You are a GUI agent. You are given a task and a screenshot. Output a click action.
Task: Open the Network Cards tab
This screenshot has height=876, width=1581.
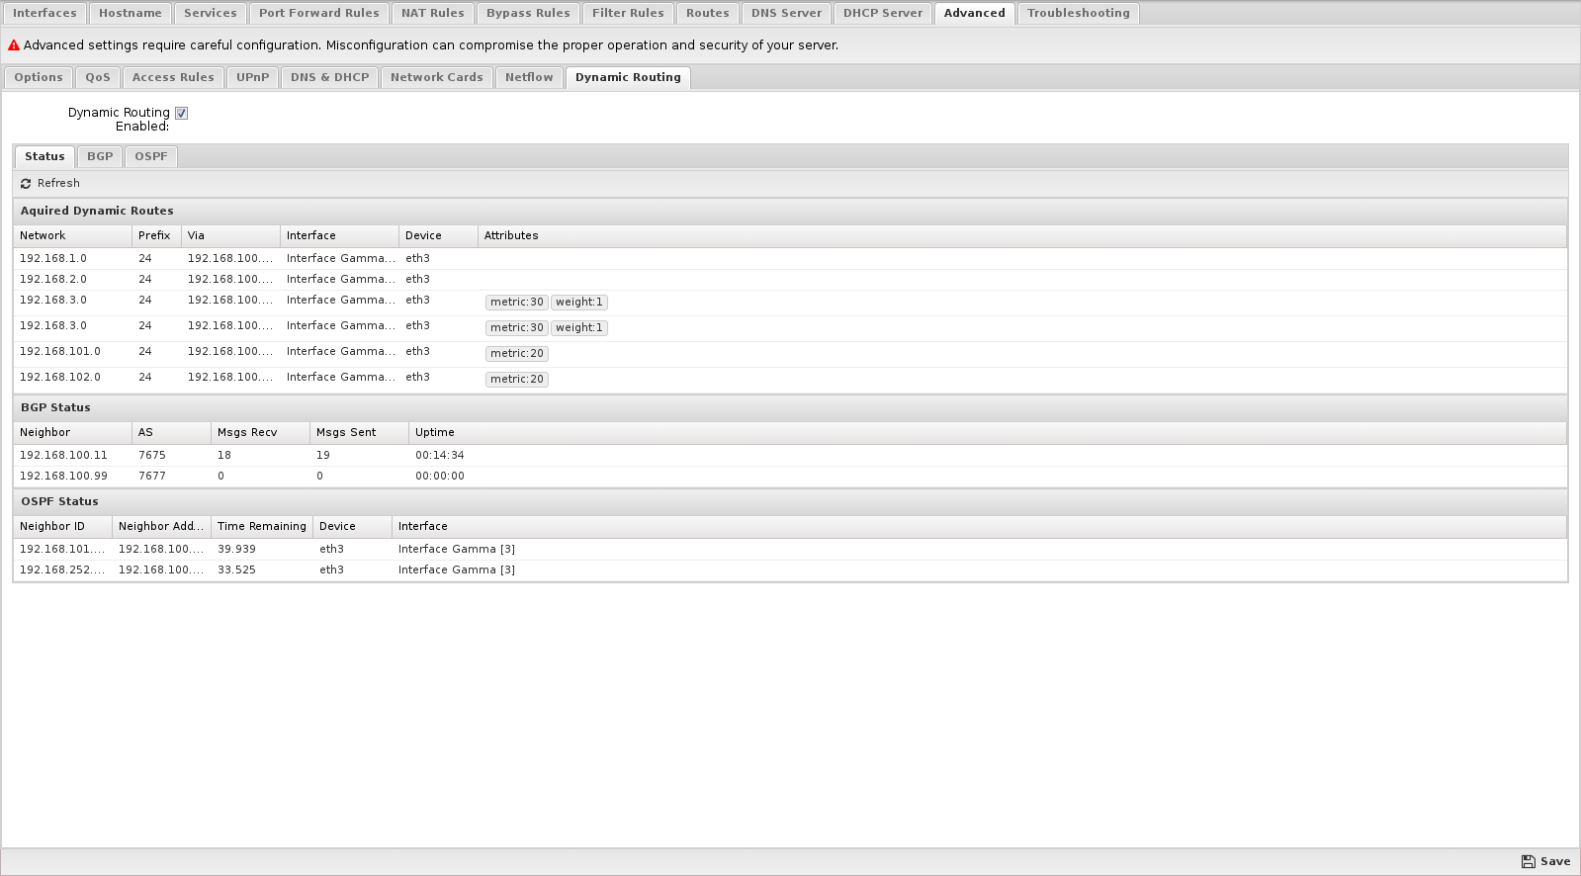coord(436,77)
